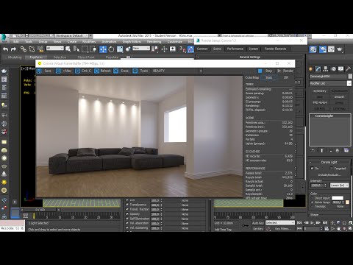The image size is (353, 265).
Task: Open the Motion panel tab icon
Action: (x=333, y=69)
